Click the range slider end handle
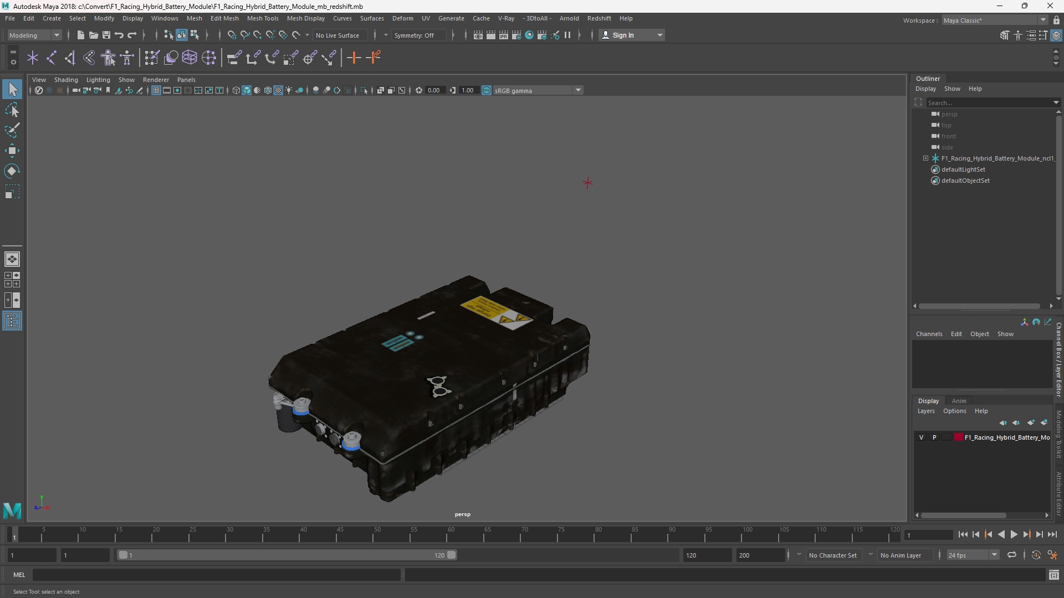This screenshot has height=598, width=1064. tap(452, 555)
